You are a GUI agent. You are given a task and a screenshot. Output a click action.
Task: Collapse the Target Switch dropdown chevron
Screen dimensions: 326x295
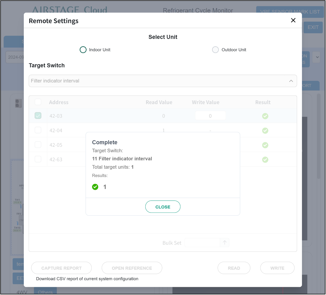291,81
